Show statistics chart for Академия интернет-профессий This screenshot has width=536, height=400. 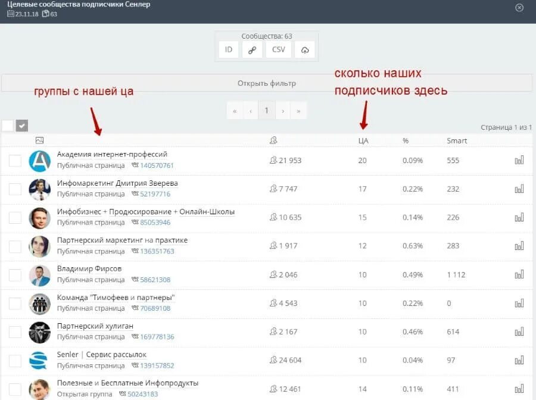click(519, 160)
